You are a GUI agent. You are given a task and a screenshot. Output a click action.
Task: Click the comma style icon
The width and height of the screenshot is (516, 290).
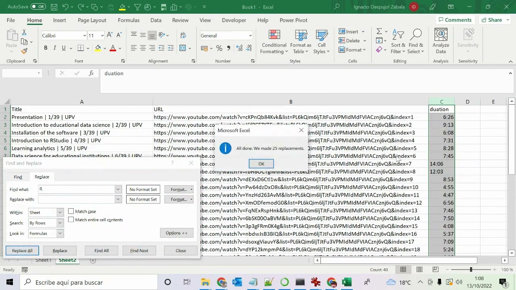pyautogui.click(x=229, y=48)
